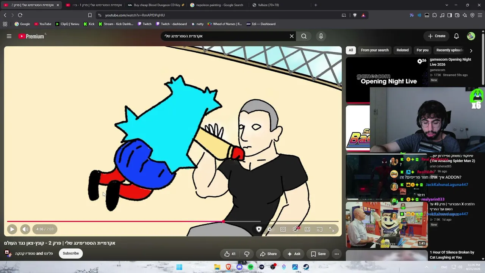The height and width of the screenshot is (273, 485).
Task: Open the Wheel of Names bookmark
Action: tap(225, 24)
